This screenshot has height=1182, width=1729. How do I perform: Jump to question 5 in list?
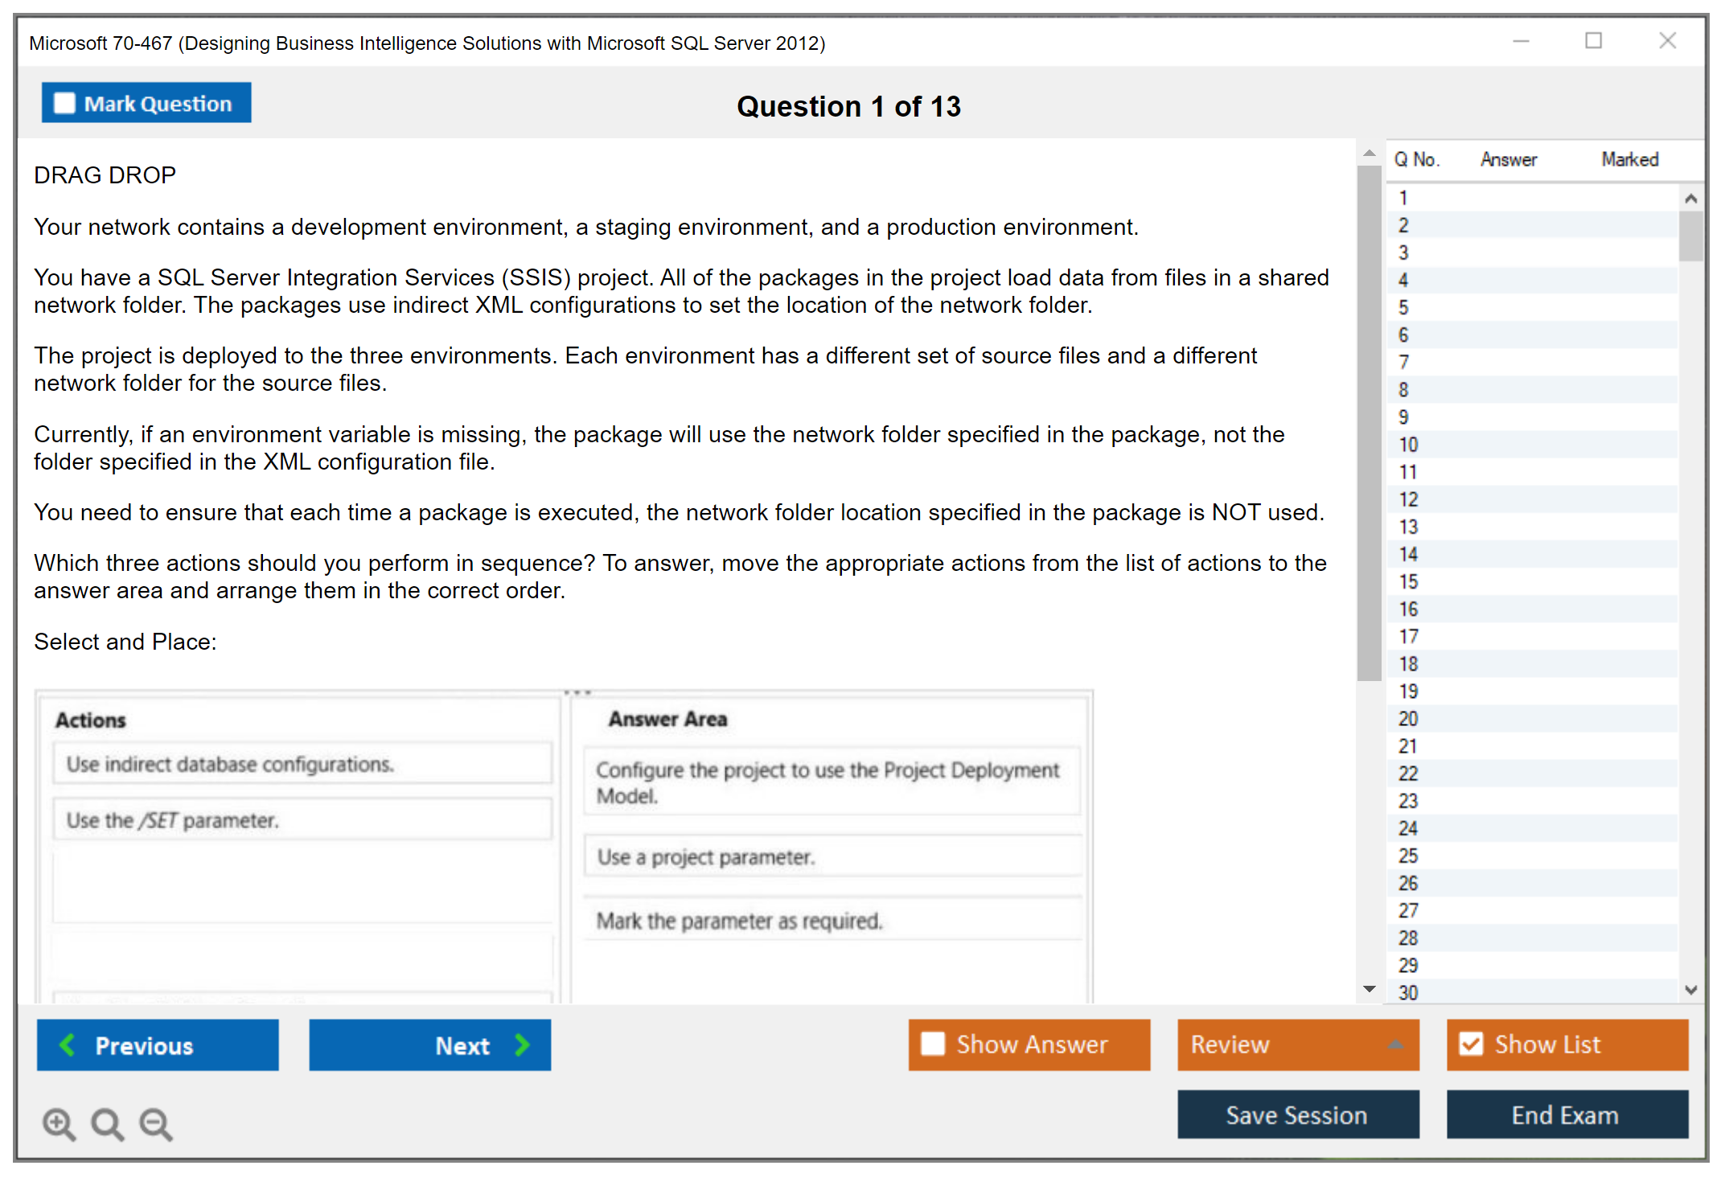[1403, 307]
